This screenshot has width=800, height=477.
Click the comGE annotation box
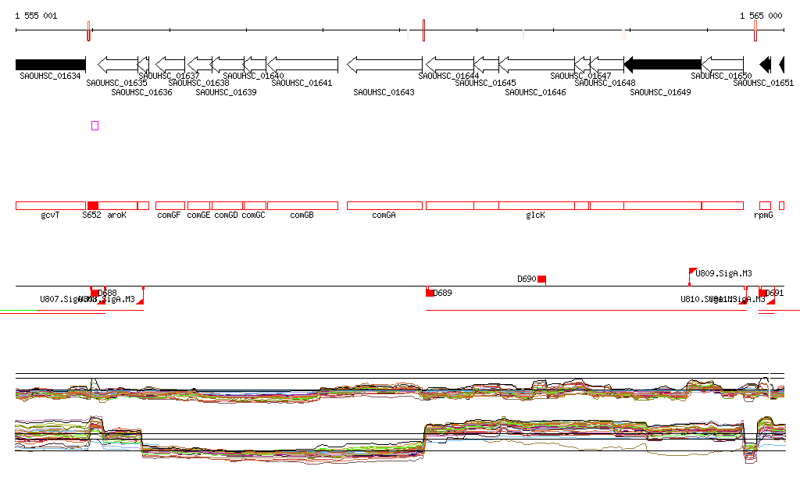199,206
